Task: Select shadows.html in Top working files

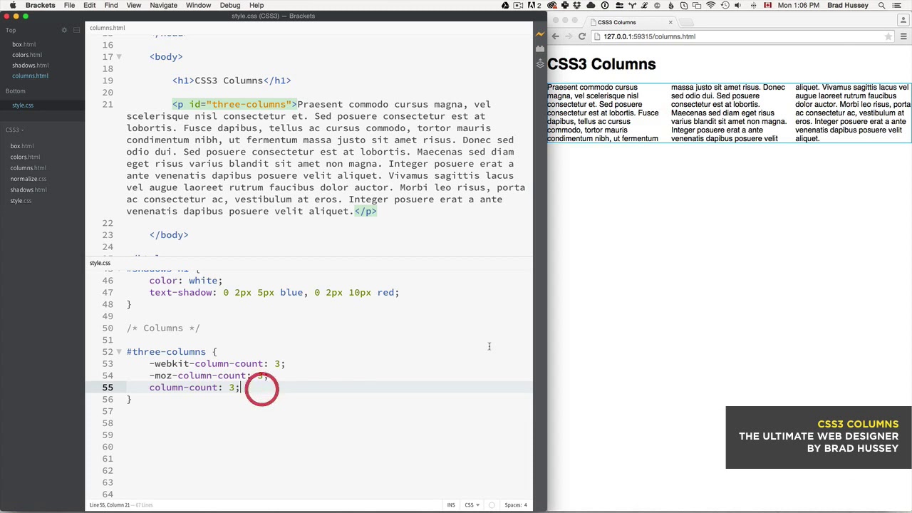Action: pos(30,66)
